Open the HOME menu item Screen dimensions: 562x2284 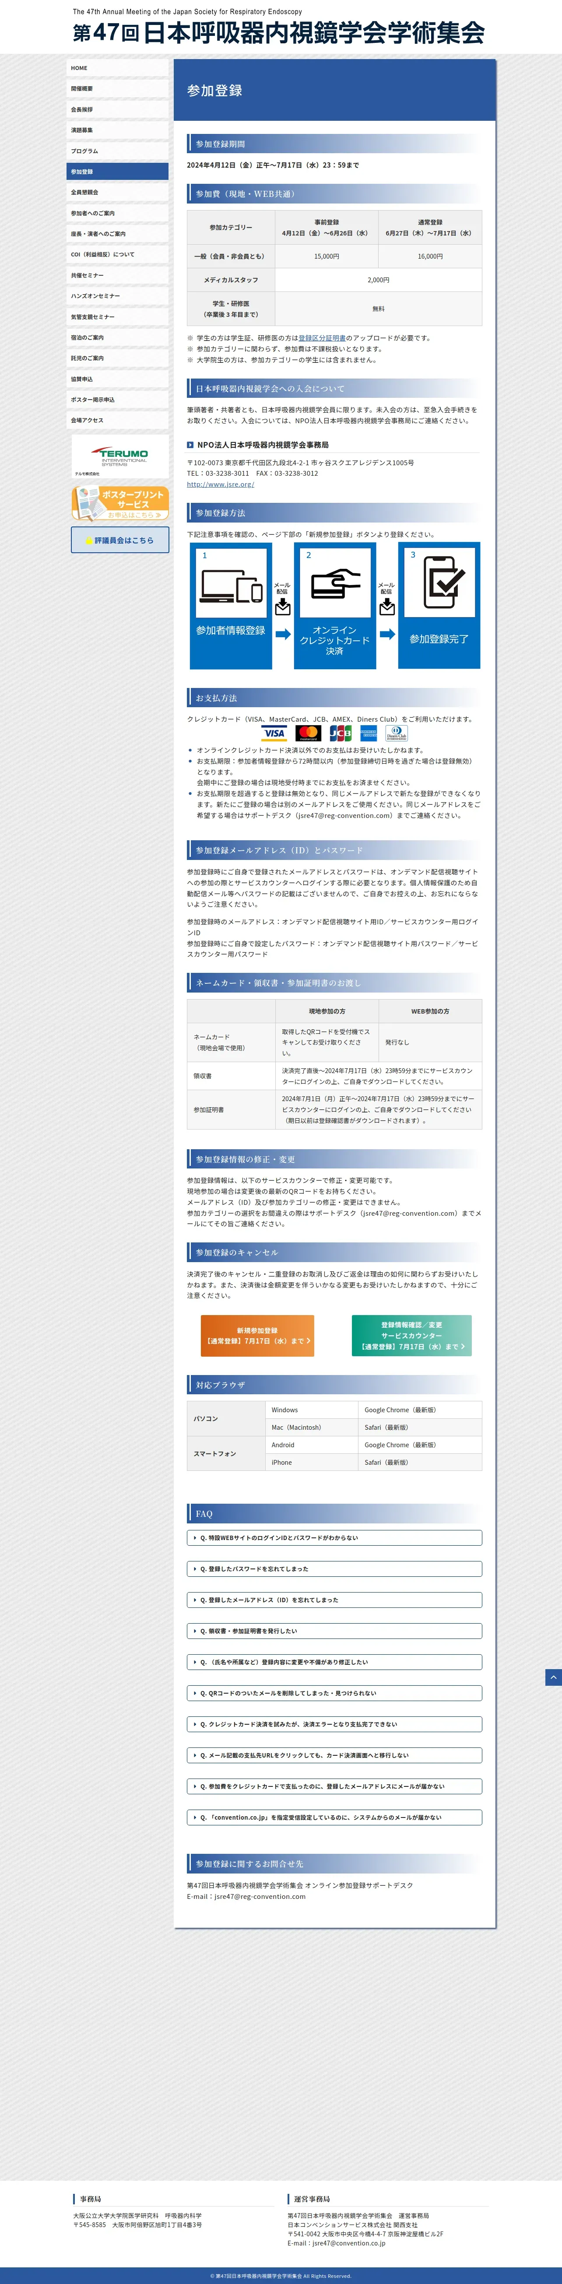[118, 68]
